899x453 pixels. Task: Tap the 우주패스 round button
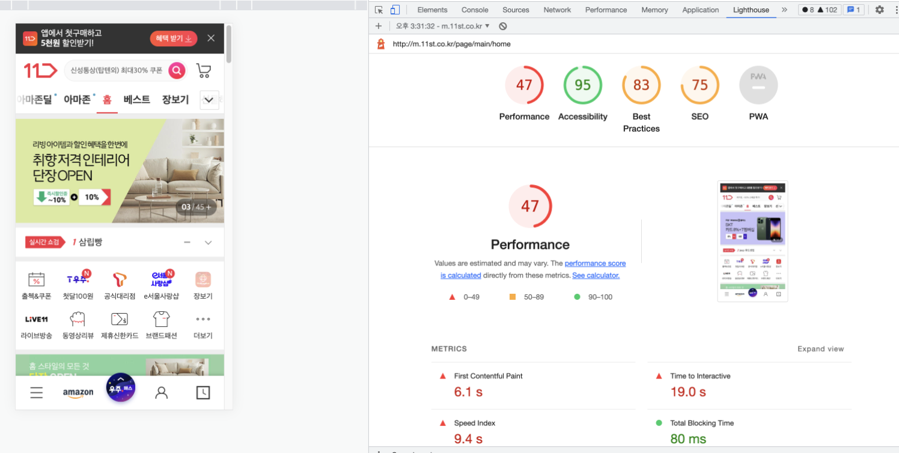pos(120,388)
